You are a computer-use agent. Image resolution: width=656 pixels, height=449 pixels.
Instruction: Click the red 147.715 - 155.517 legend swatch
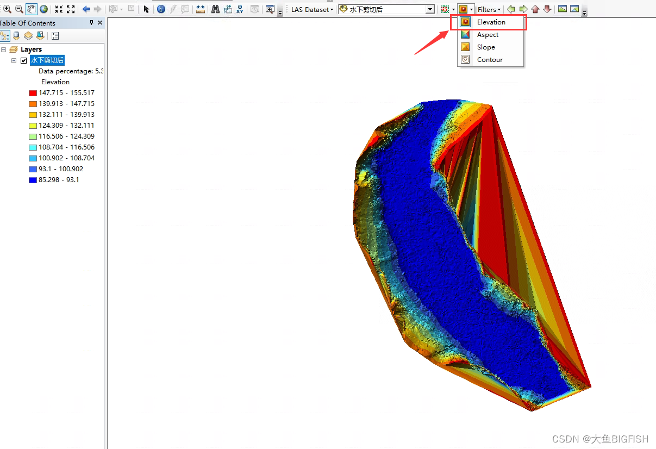32,92
